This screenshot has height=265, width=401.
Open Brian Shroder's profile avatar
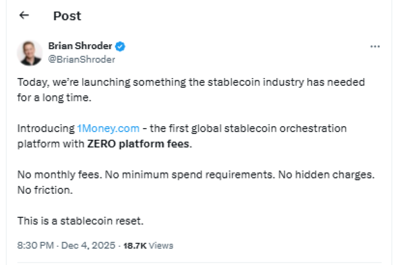[29, 53]
